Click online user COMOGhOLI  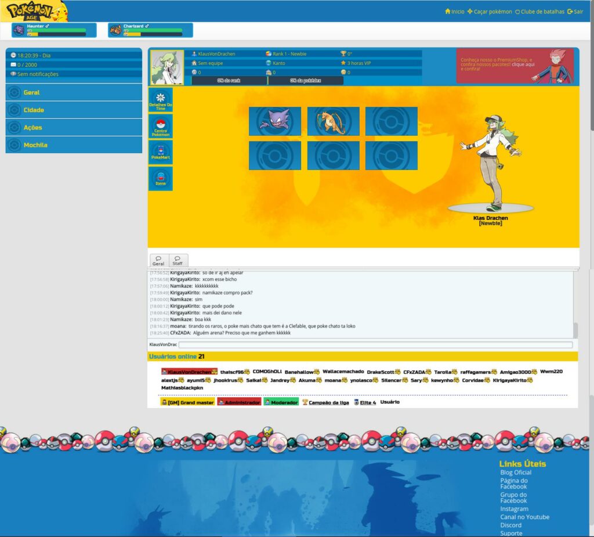(267, 372)
